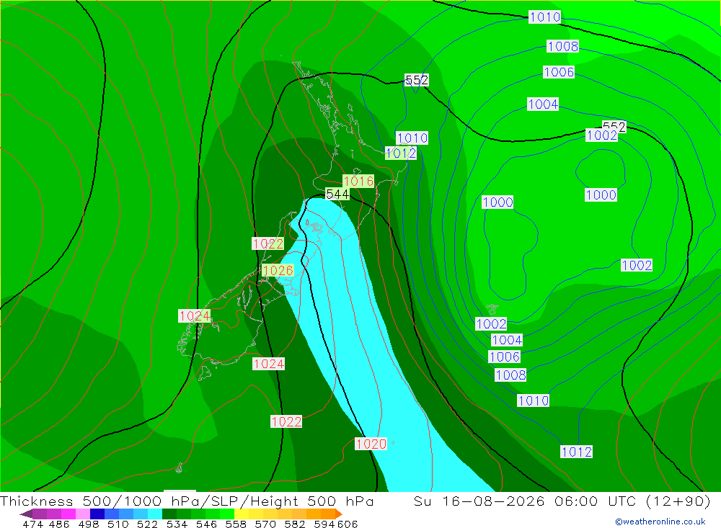Click the 1022 label directly above 1026
Viewport: 721px width, 528px height.
point(268,243)
